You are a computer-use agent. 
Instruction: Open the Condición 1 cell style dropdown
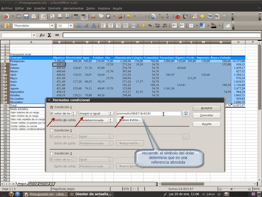tap(96, 120)
